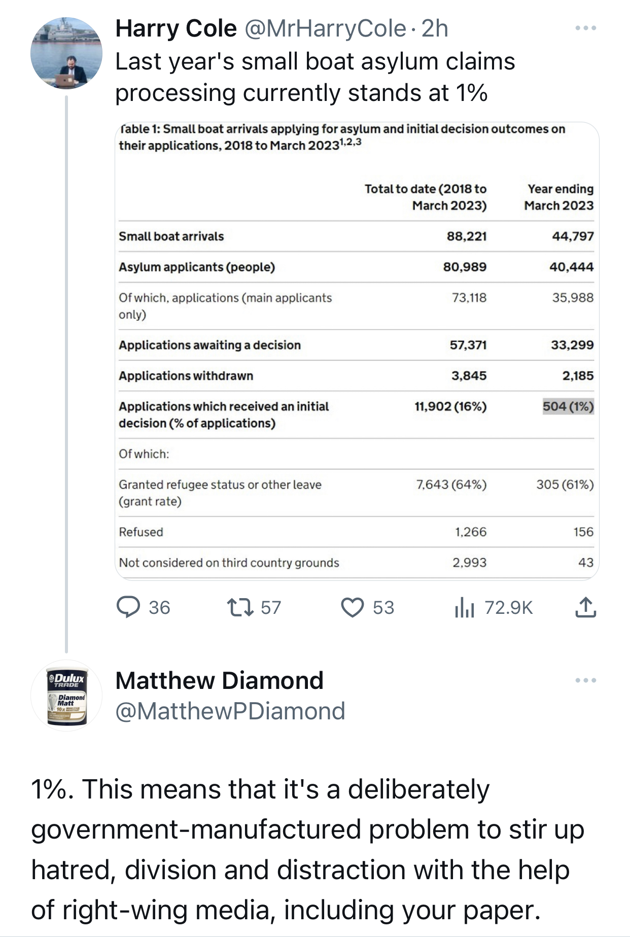
Task: Like Harry Cole's tweet
Action: [x=352, y=607]
